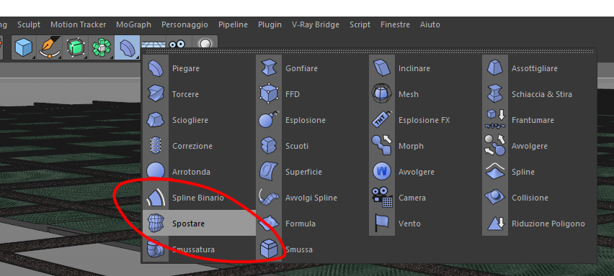Pick the Esplosione FX TNT icon
614x276 pixels.
coord(382,120)
